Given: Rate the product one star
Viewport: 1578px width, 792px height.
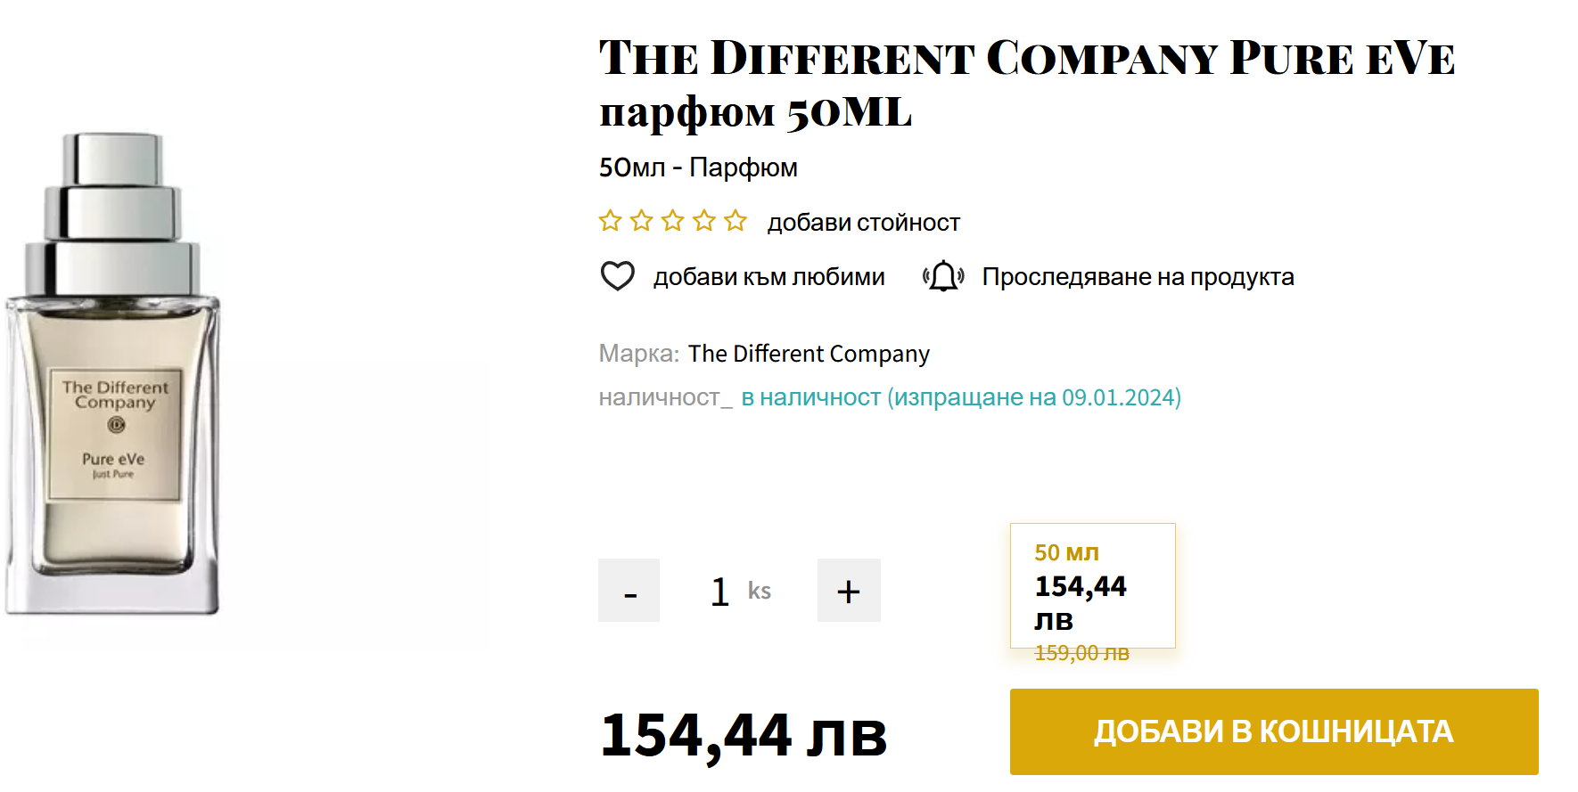Looking at the screenshot, I should click(x=611, y=221).
